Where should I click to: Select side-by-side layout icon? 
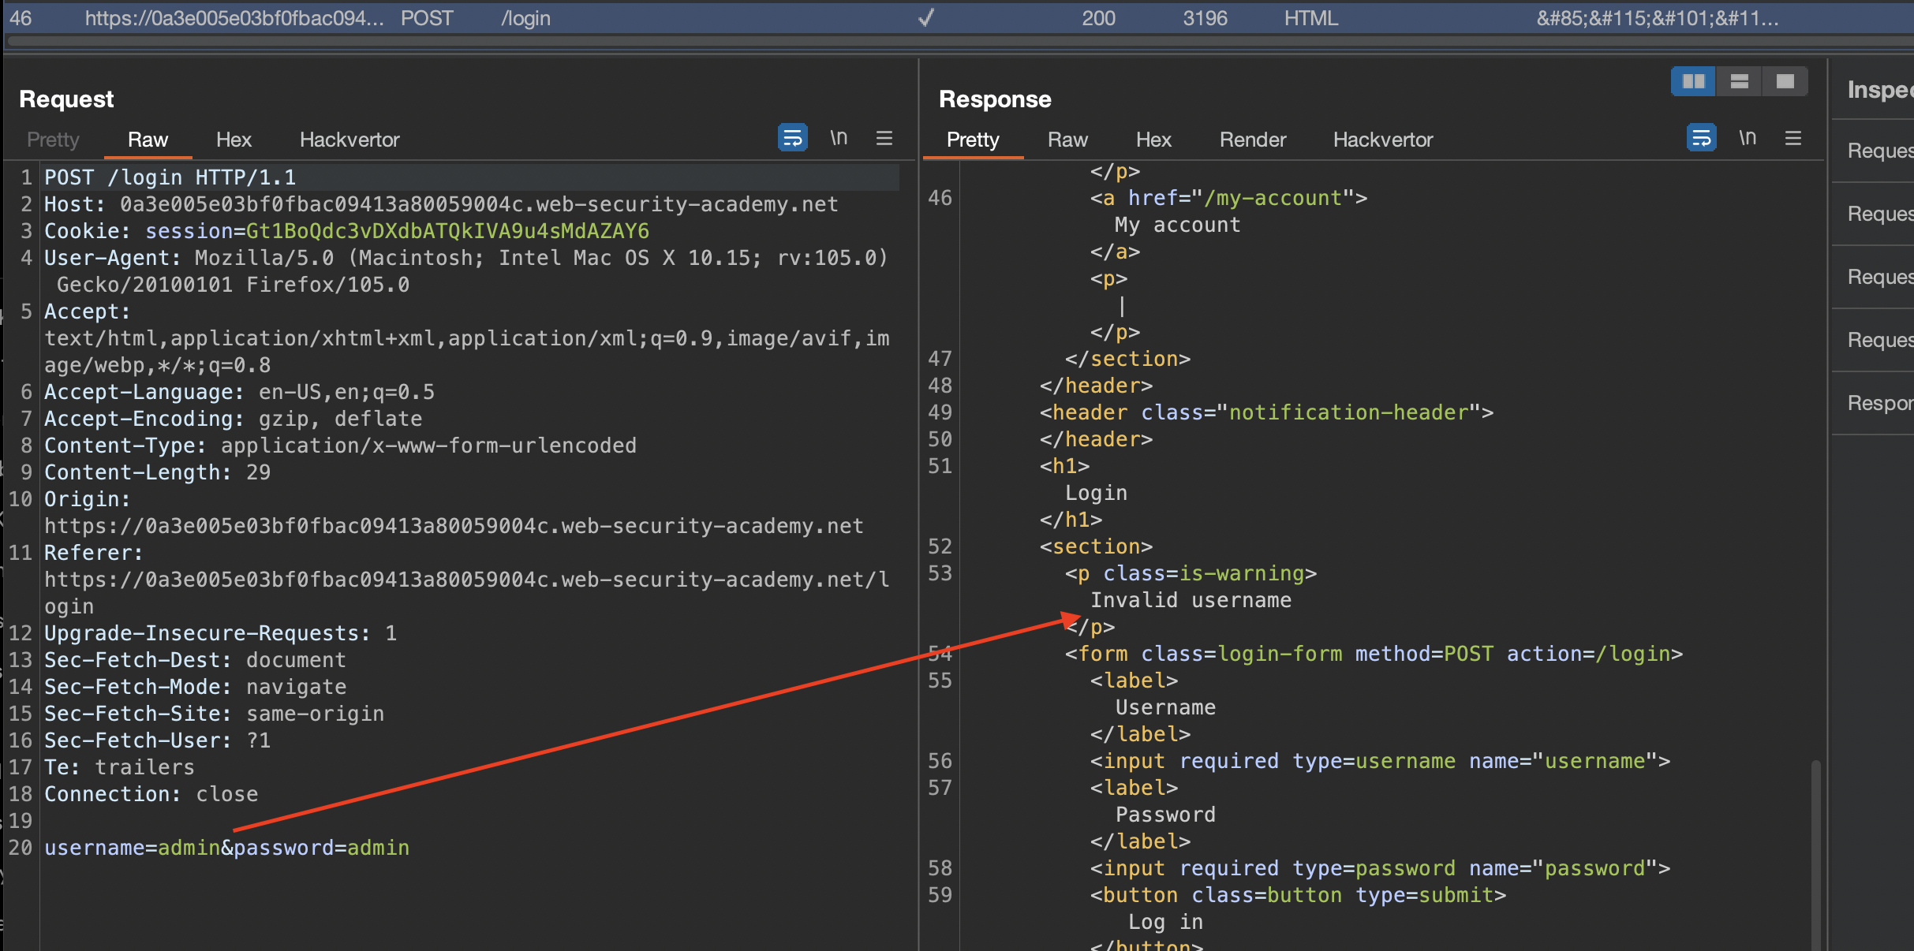(x=1693, y=81)
